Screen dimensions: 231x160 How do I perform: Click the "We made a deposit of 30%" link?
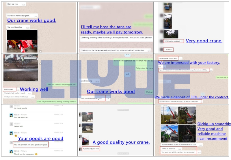coord(192,97)
